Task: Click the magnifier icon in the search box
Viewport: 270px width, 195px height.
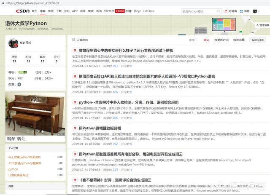Action: click(219, 11)
